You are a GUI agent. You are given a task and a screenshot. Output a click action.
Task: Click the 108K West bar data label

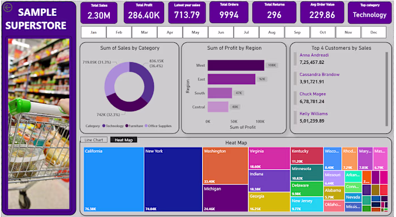[x=272, y=66]
